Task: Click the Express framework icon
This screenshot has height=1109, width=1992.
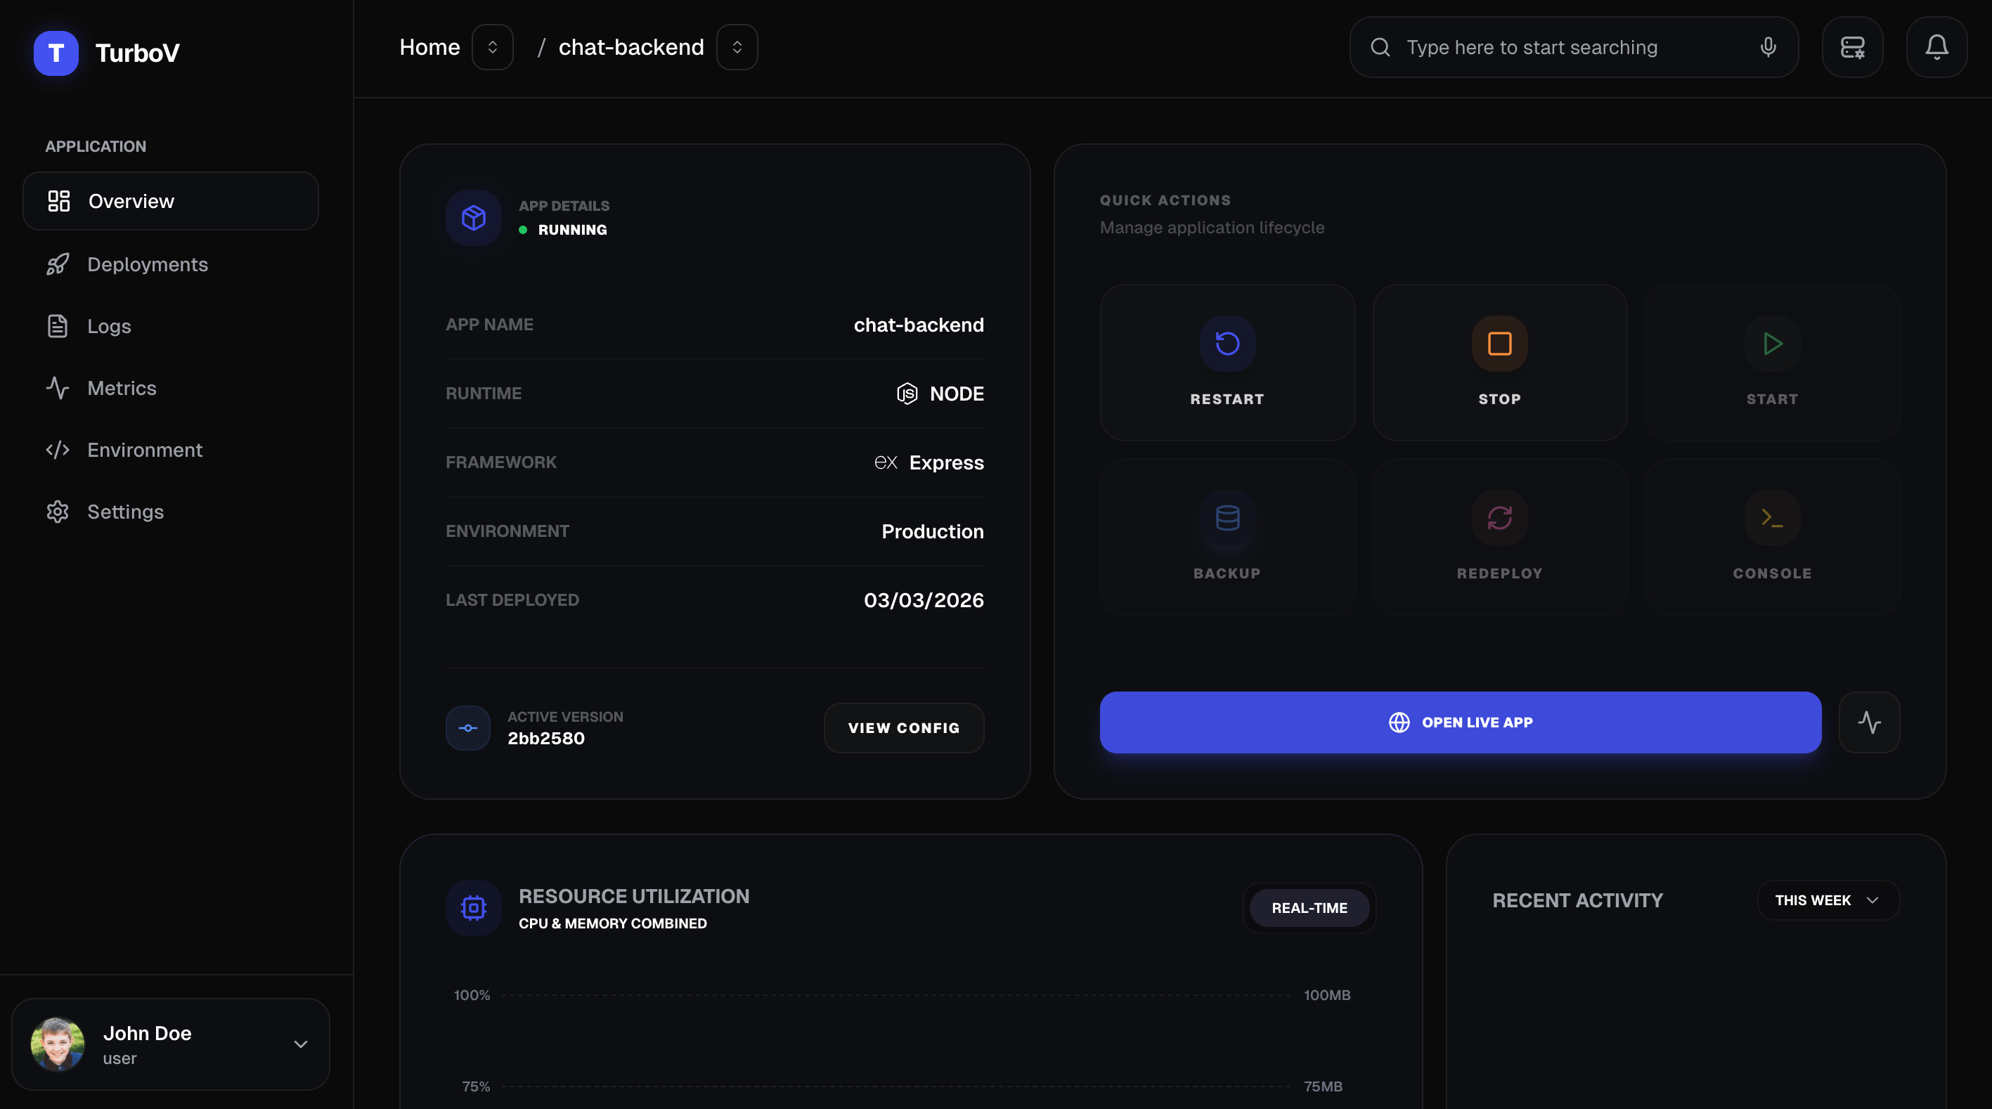Action: click(886, 462)
